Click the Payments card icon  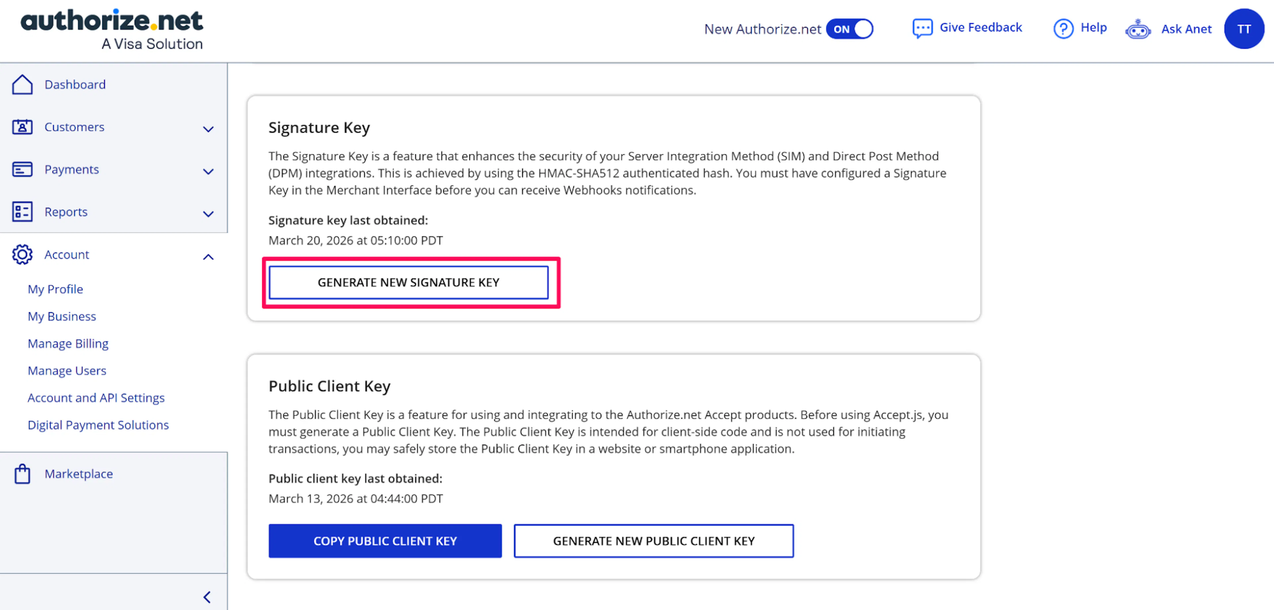pos(22,169)
